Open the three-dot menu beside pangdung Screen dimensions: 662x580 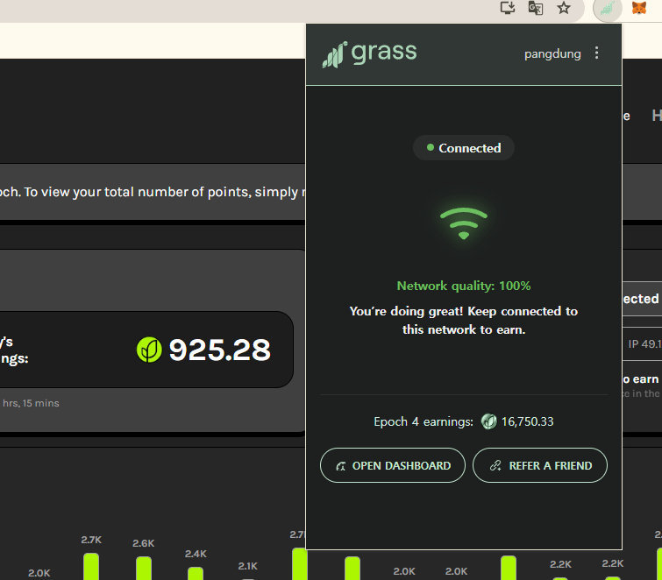(x=596, y=53)
